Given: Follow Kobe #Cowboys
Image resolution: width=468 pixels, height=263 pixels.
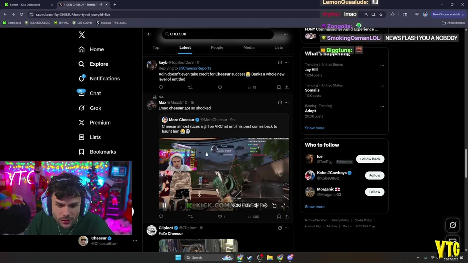Looking at the screenshot, I should (374, 175).
